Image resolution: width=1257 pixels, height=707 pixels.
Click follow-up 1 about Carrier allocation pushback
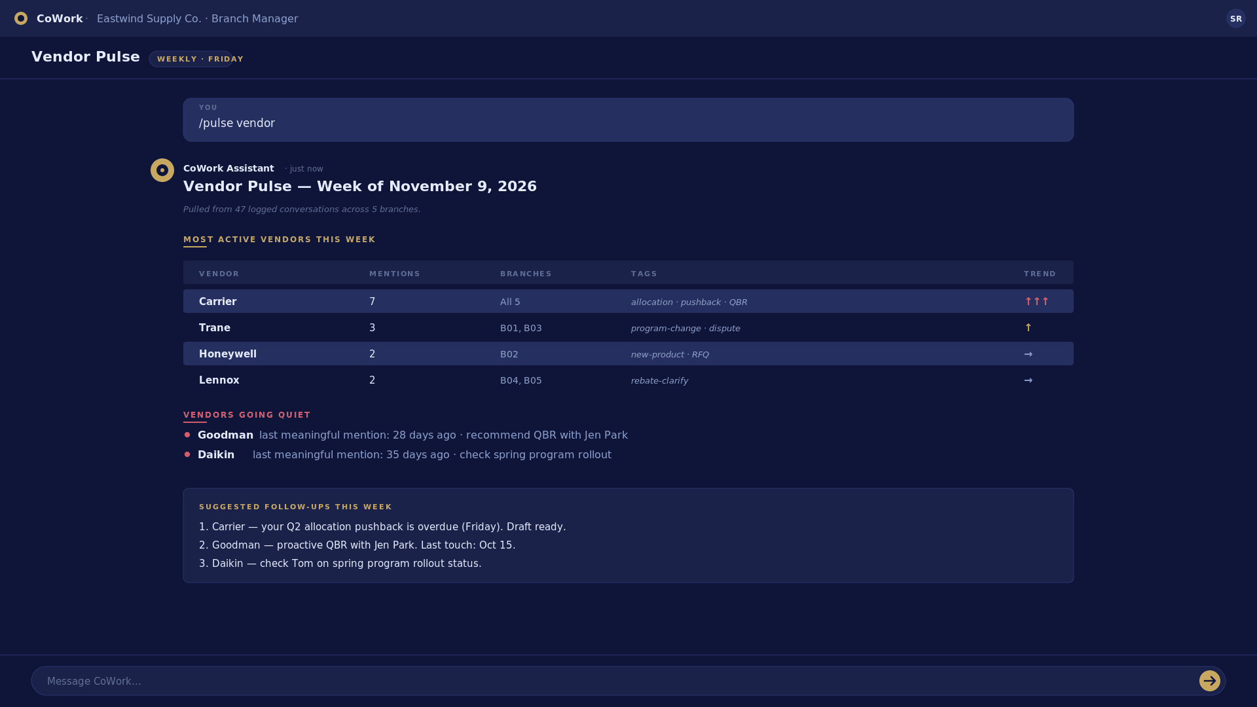[x=382, y=527]
